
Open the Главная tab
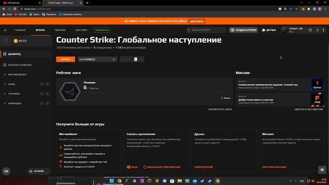(x=20, y=30)
